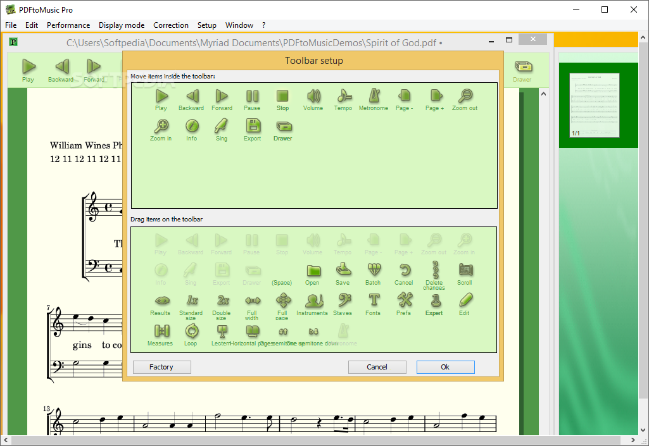
Task: Select the Measures icon
Action: pyautogui.click(x=161, y=331)
